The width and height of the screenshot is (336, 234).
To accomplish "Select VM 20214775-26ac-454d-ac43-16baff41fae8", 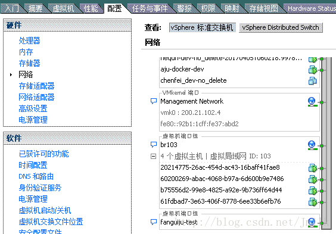I will tap(220, 167).
